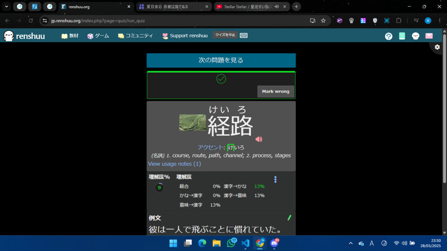This screenshot has height=251, width=447.
Task: Click the 経路 illustration thumbnail image
Action: (x=192, y=122)
